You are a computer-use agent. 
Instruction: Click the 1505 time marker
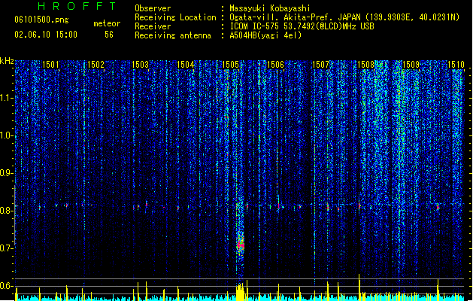coord(230,65)
